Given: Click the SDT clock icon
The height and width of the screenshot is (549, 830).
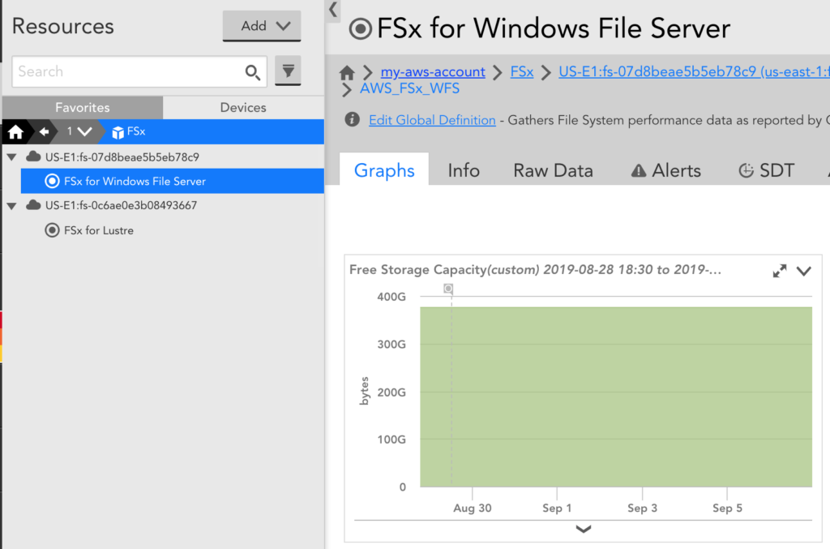Looking at the screenshot, I should pos(746,170).
